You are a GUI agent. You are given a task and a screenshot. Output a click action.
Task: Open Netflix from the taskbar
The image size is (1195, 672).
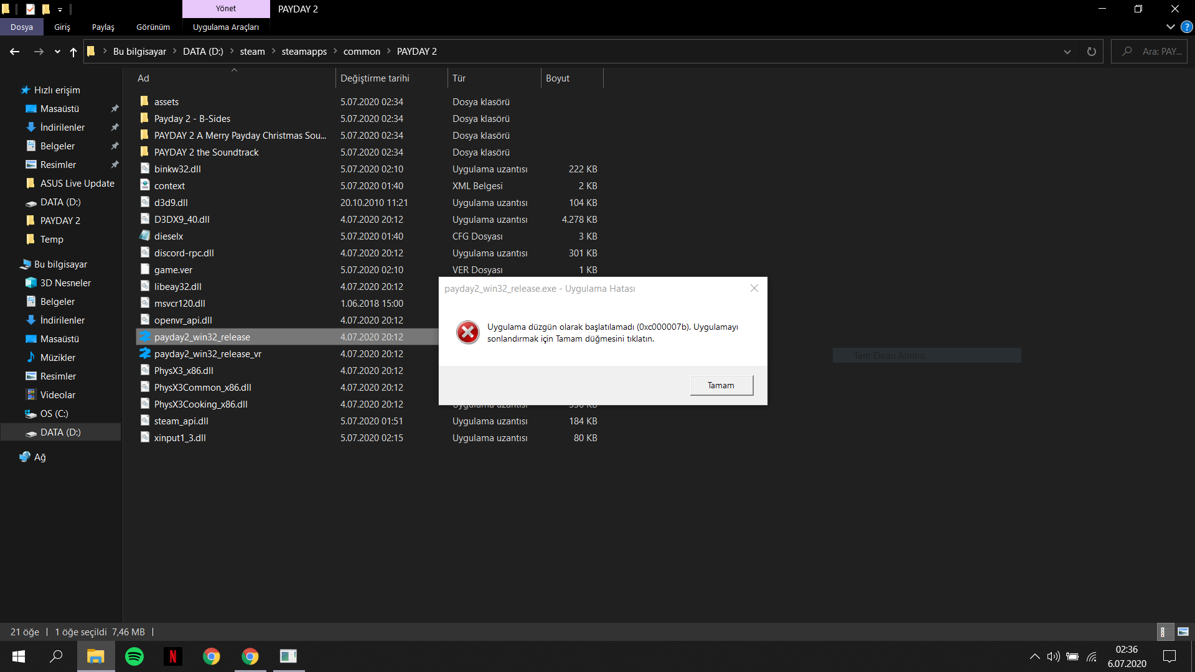(x=173, y=656)
